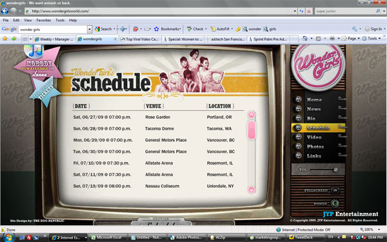Select the highlighted Schedule menu item
This screenshot has height=242, width=387.
point(318,128)
